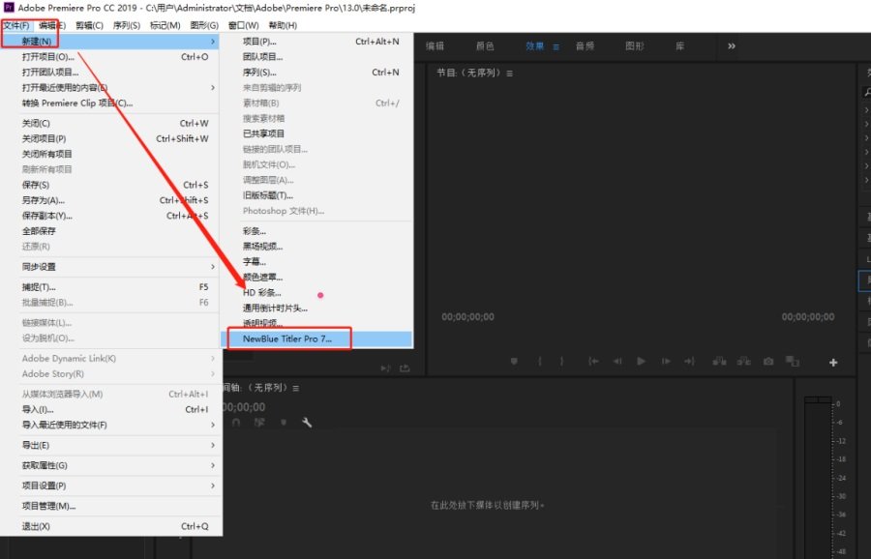This screenshot has height=559, width=871.
Task: Open the 节目 panel menu icon
Action: point(509,74)
